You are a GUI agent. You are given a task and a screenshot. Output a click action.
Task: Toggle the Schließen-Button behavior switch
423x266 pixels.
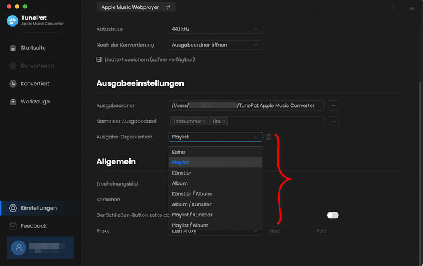coord(332,215)
